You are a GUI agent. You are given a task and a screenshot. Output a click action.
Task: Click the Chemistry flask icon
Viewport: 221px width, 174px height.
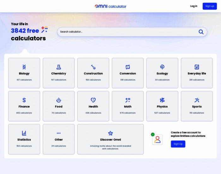(59, 67)
